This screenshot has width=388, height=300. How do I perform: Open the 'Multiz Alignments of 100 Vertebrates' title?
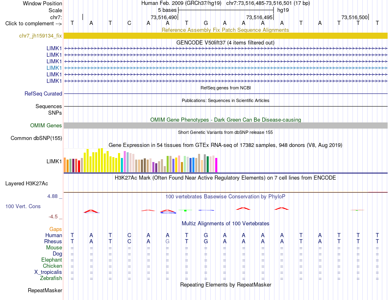tap(225, 224)
